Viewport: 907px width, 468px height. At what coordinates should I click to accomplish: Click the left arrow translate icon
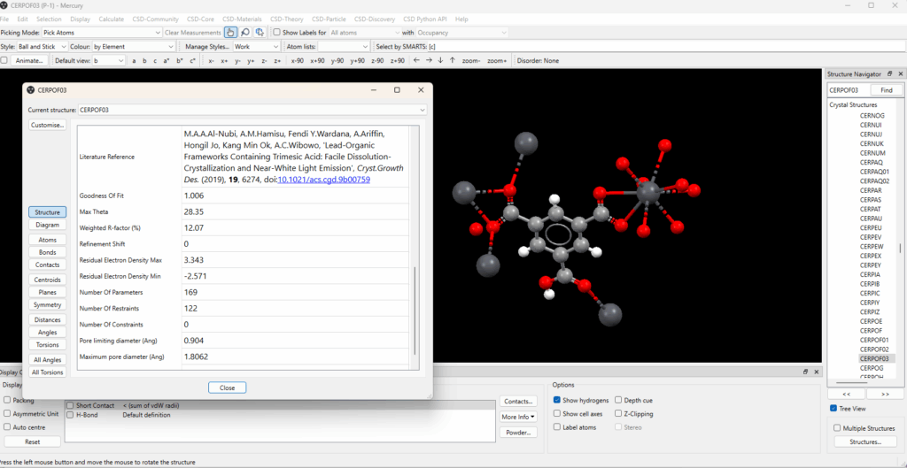417,60
